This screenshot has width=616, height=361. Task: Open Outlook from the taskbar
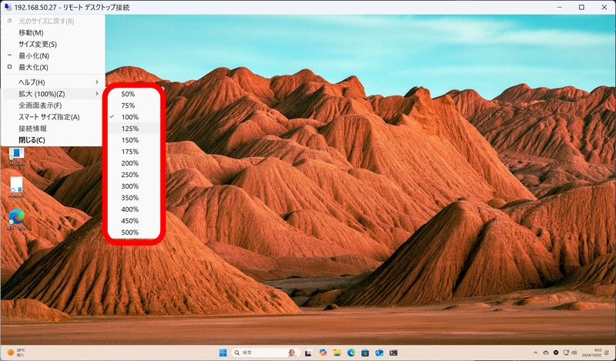[x=379, y=353]
